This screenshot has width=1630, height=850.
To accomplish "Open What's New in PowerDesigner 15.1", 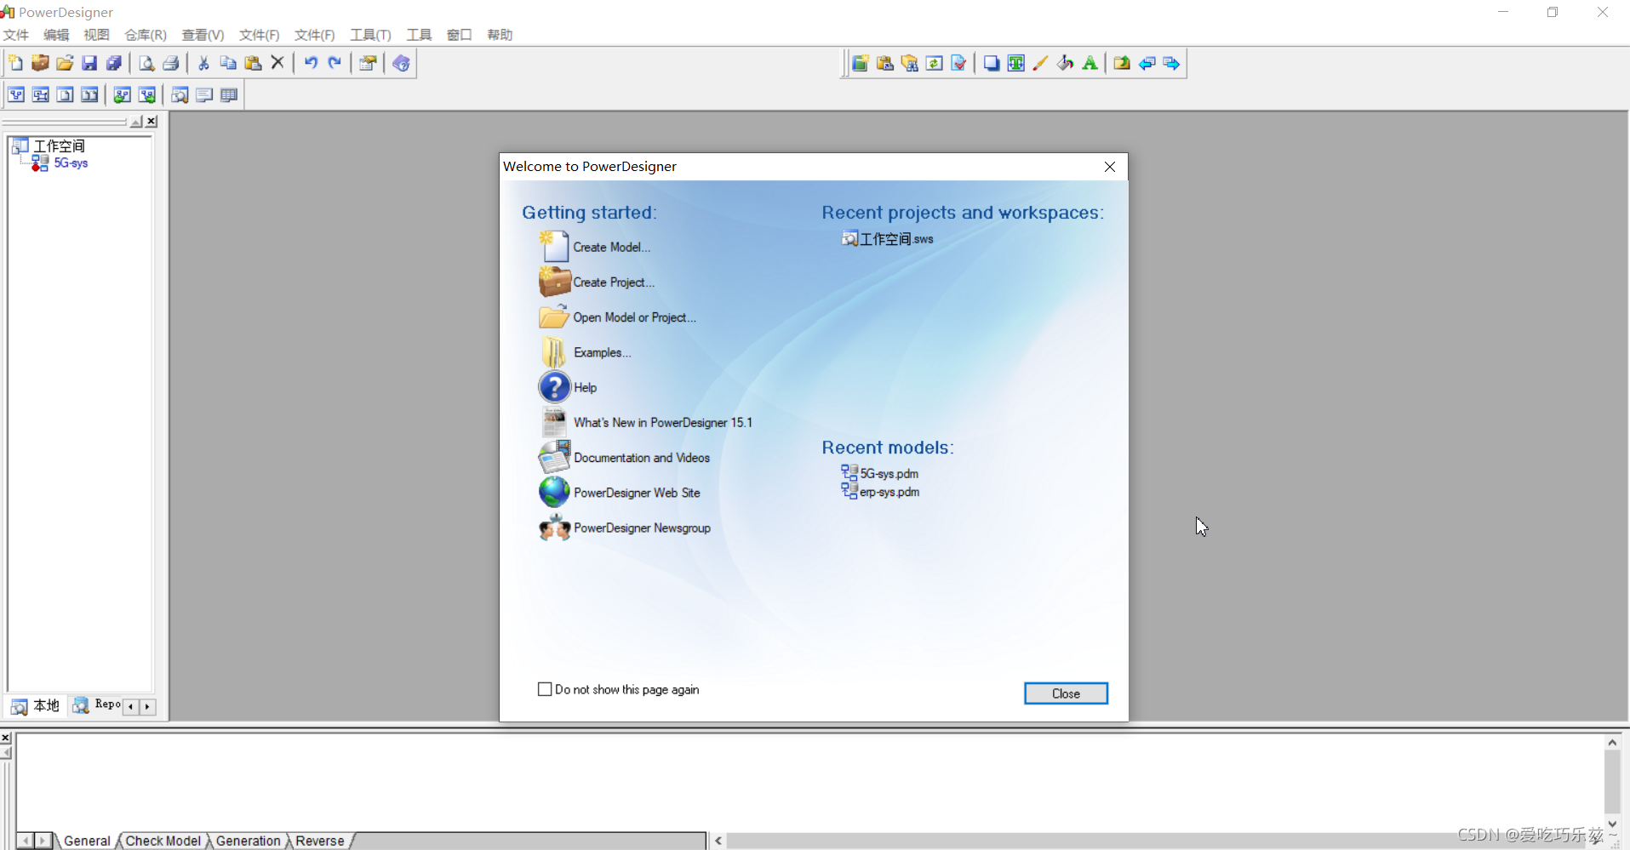I will click(663, 422).
